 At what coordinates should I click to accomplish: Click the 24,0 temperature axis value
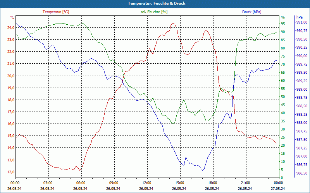pyautogui.click(x=11, y=27)
